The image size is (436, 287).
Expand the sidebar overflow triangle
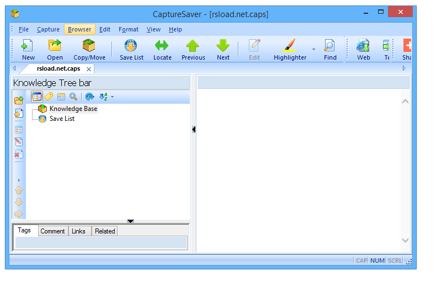click(x=19, y=180)
